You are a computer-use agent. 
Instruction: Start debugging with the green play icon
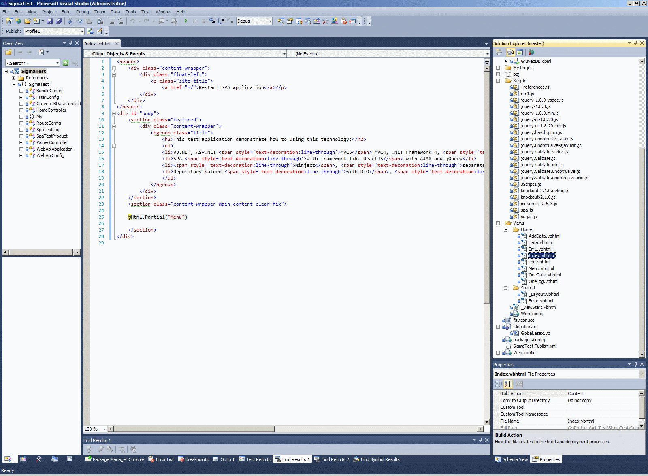pyautogui.click(x=185, y=21)
